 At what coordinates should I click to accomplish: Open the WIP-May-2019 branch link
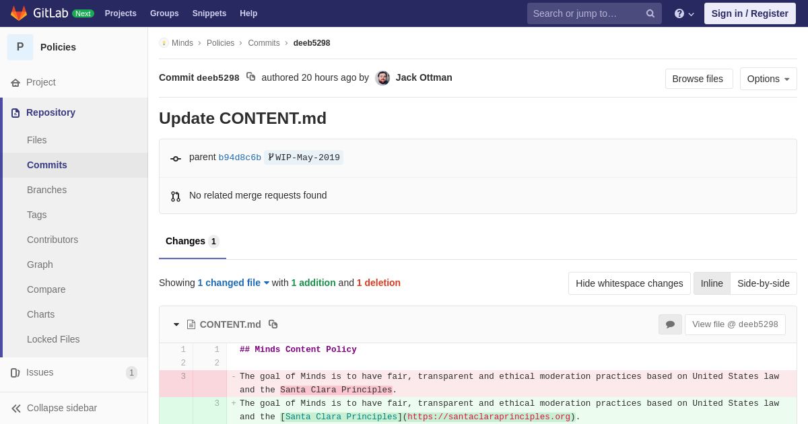point(304,157)
